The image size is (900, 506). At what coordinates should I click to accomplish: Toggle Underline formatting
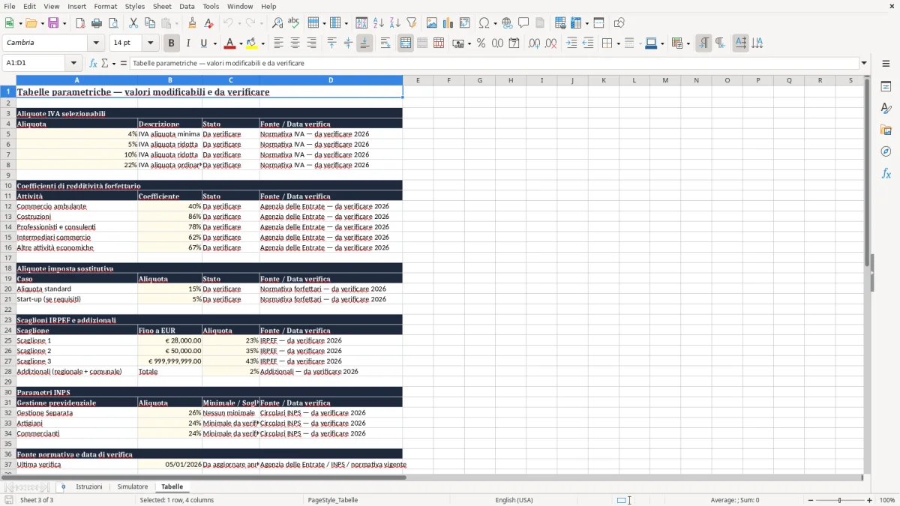pos(203,43)
